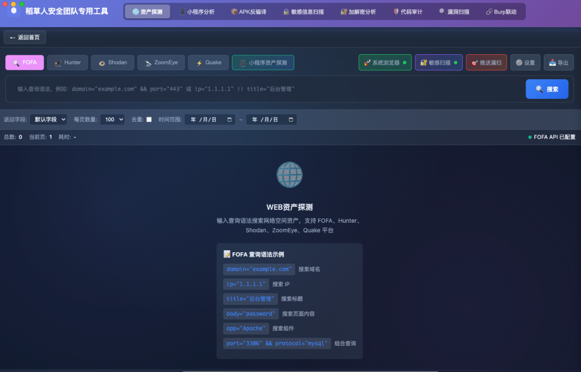This screenshot has height=372, width=581.
Task: Click the domain="example.com" syntax example
Action: click(x=259, y=269)
